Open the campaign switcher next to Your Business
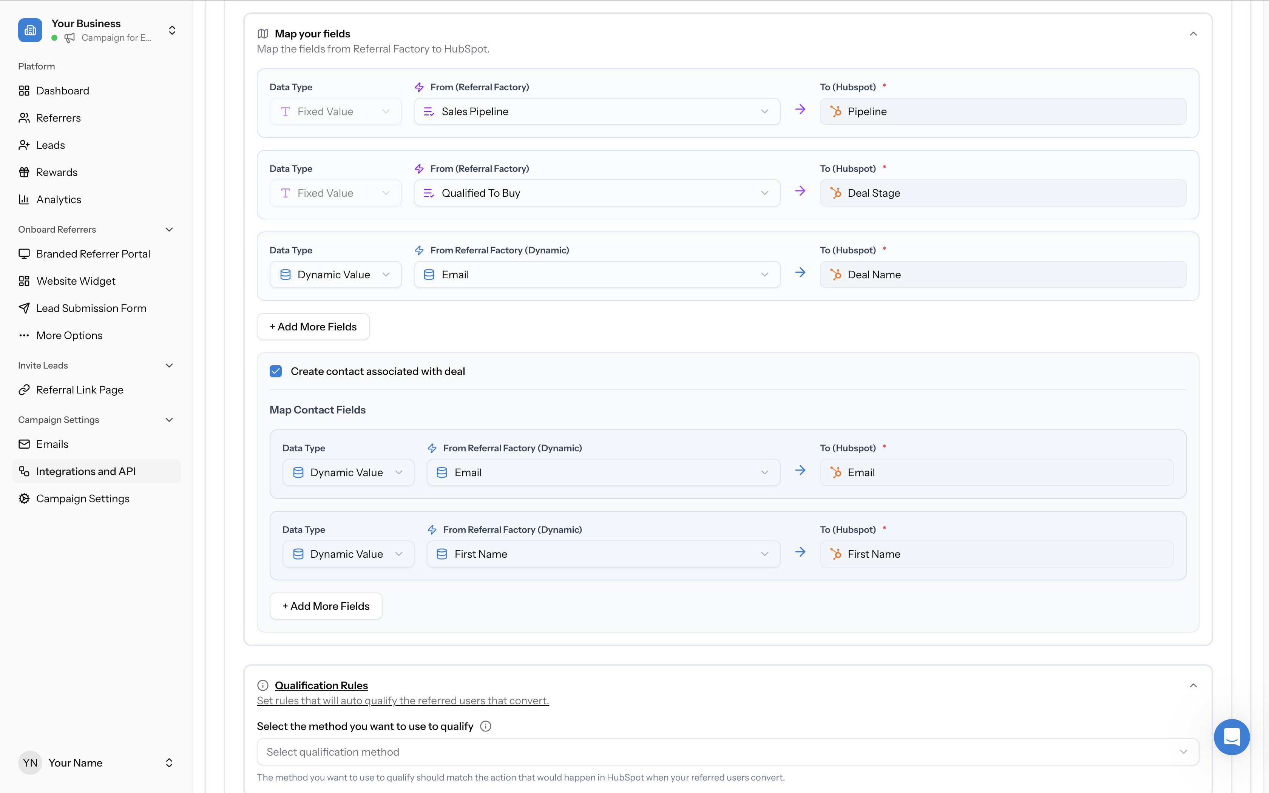This screenshot has width=1269, height=793. point(172,30)
